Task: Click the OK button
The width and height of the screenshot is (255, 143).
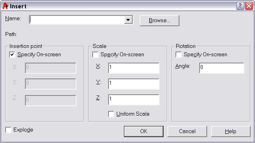Action: [144, 131]
